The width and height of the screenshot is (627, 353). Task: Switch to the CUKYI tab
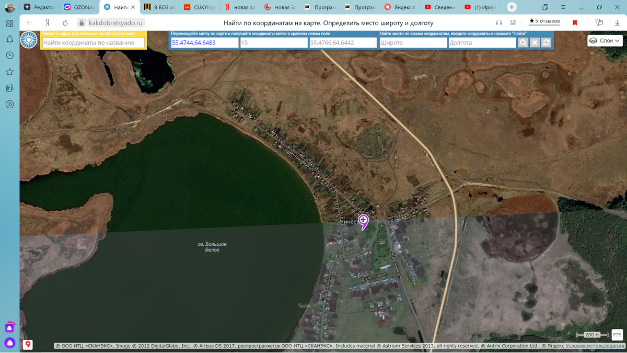(x=199, y=7)
